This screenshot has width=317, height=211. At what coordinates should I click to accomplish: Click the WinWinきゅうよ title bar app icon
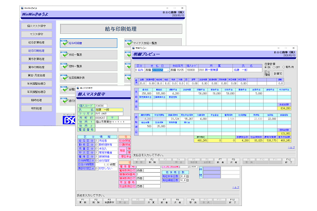(x=22, y=8)
